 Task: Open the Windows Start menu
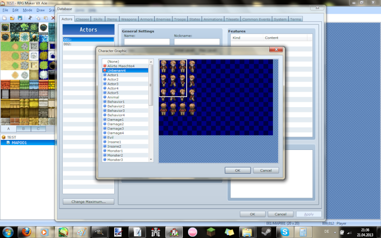point(8,232)
